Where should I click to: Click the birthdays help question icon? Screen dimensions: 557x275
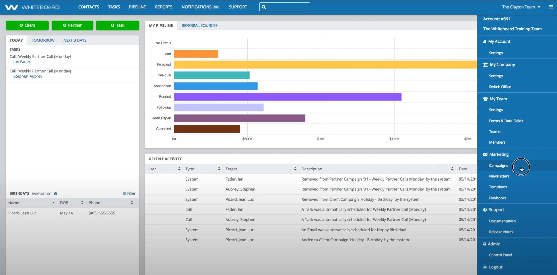[x=56, y=193]
